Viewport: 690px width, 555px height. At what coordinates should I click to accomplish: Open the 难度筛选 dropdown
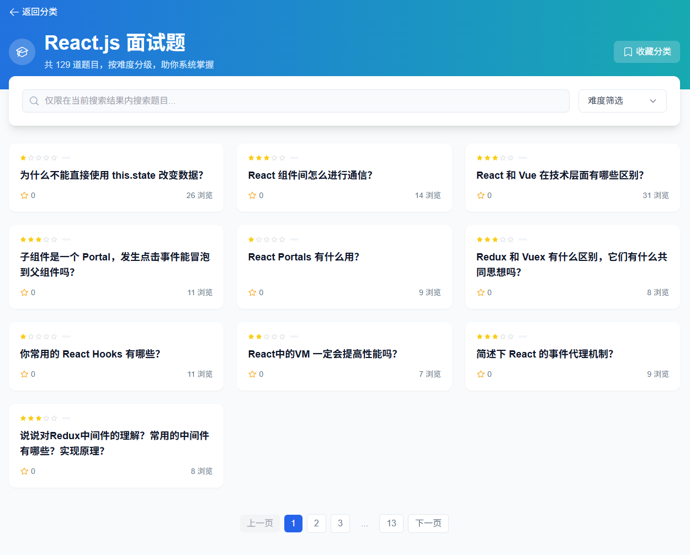coord(622,101)
